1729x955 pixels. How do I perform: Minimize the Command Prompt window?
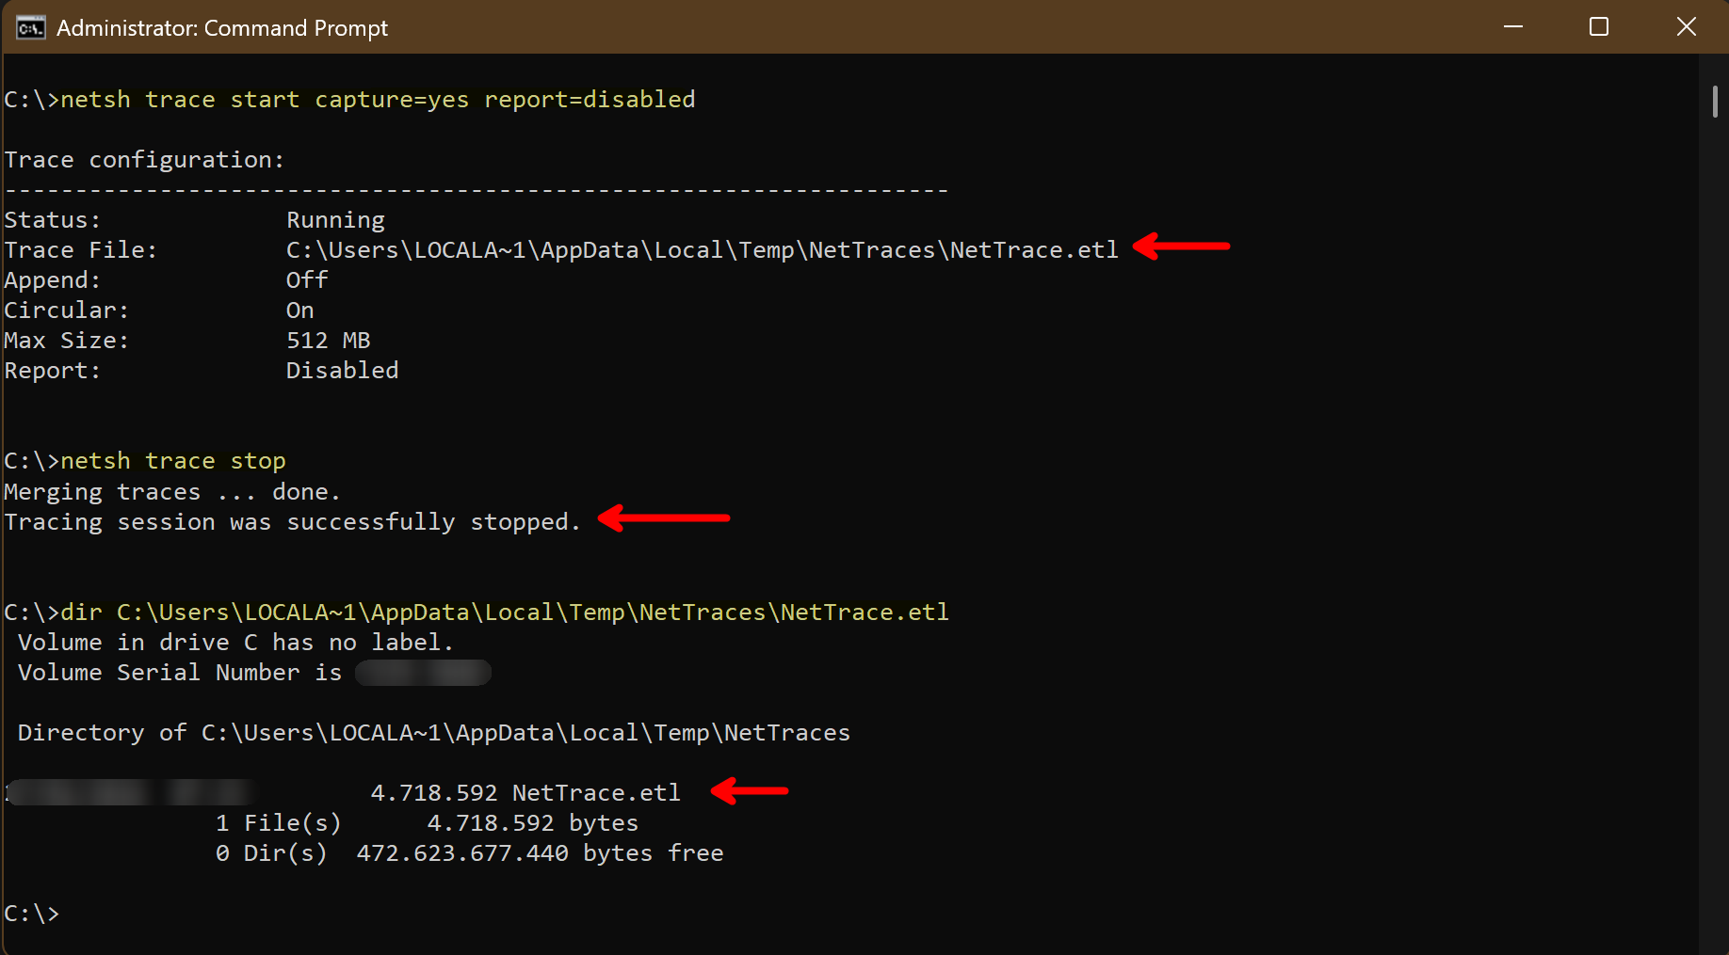[1513, 27]
